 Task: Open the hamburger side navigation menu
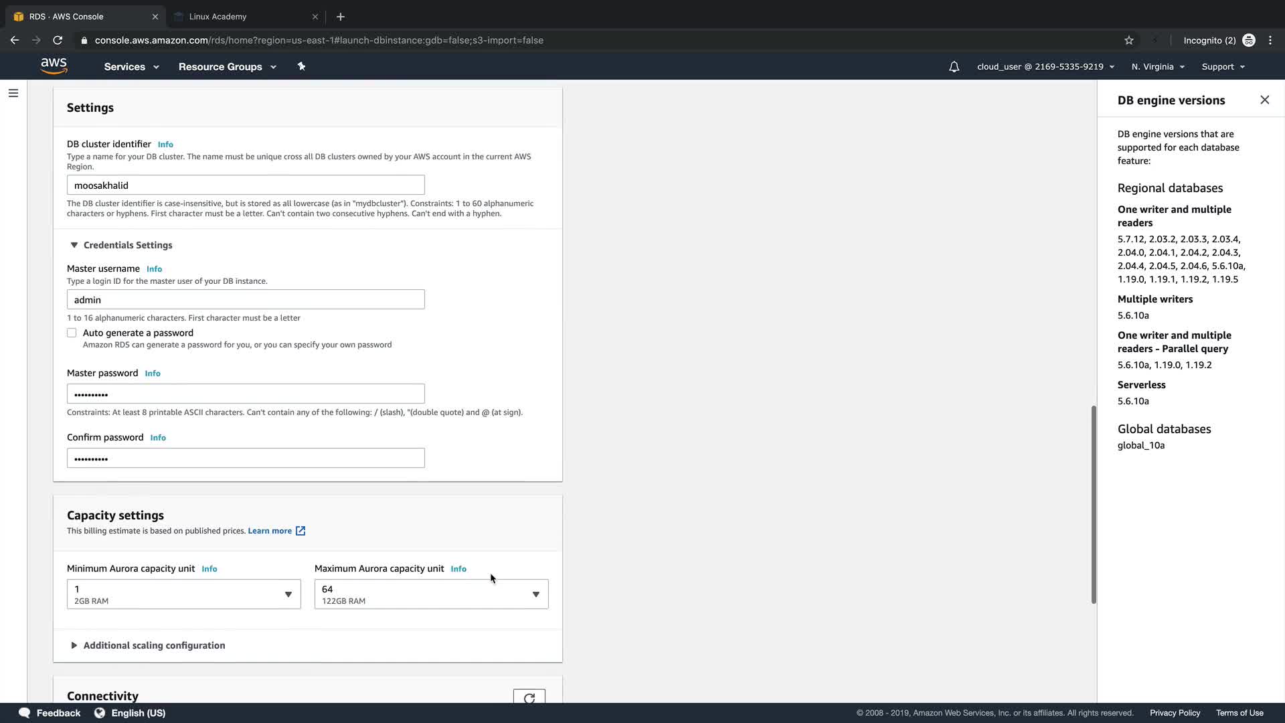point(13,93)
